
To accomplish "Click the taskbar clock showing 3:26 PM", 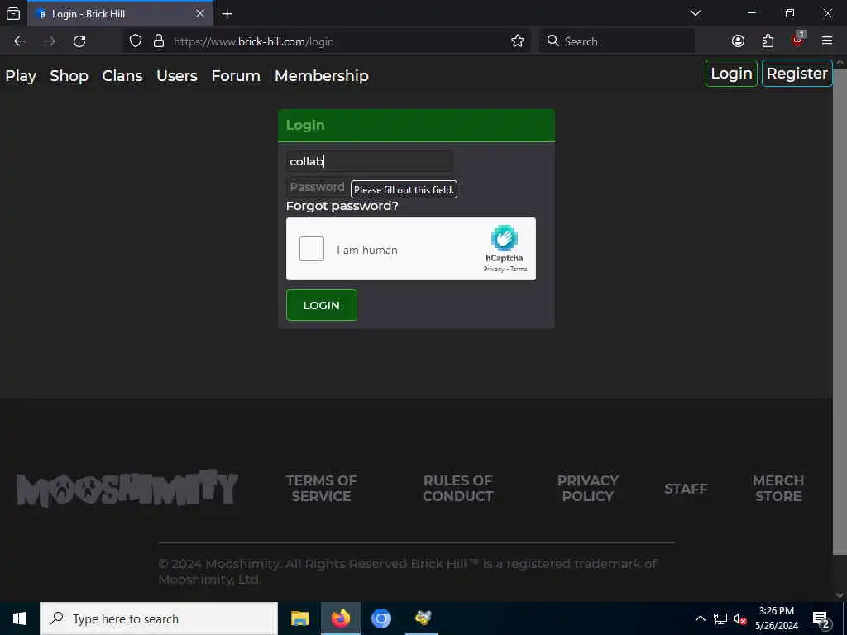I will (776, 618).
